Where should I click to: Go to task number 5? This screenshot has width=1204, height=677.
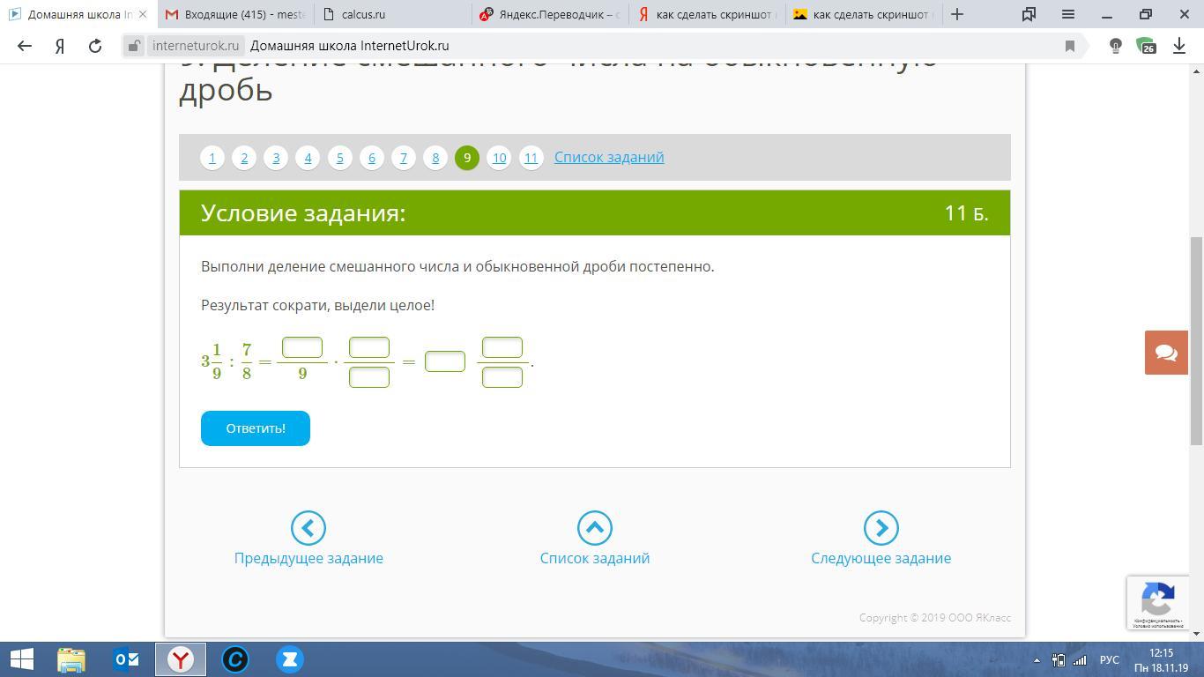pos(339,158)
